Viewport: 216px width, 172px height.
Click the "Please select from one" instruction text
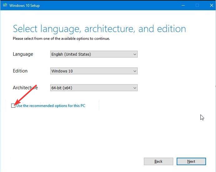[61, 39]
